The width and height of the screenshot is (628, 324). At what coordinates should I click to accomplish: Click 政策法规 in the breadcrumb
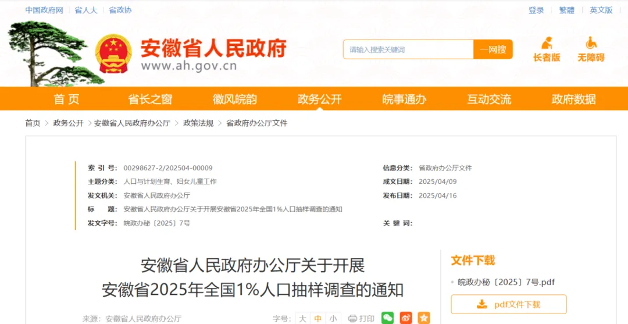(198, 123)
